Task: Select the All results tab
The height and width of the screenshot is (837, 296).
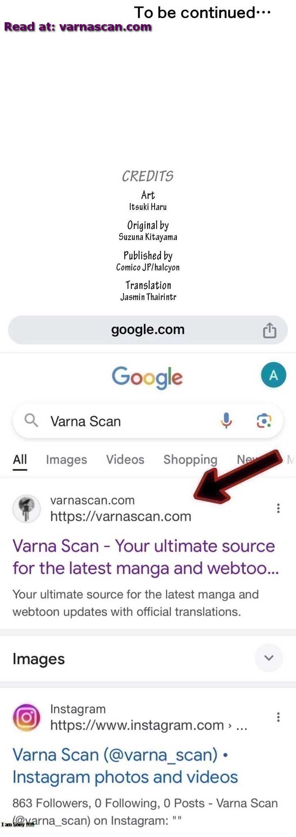Action: pyautogui.click(x=20, y=460)
